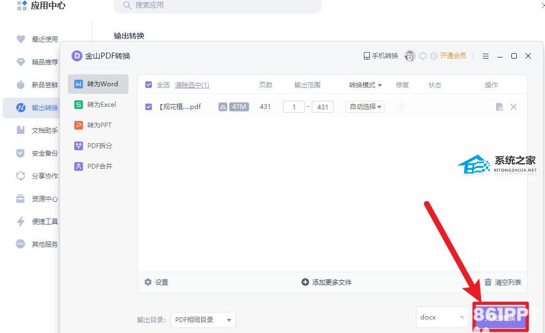Image resolution: width=545 pixels, height=333 pixels.
Task: Select the 转为Word tab
Action: coord(98,84)
